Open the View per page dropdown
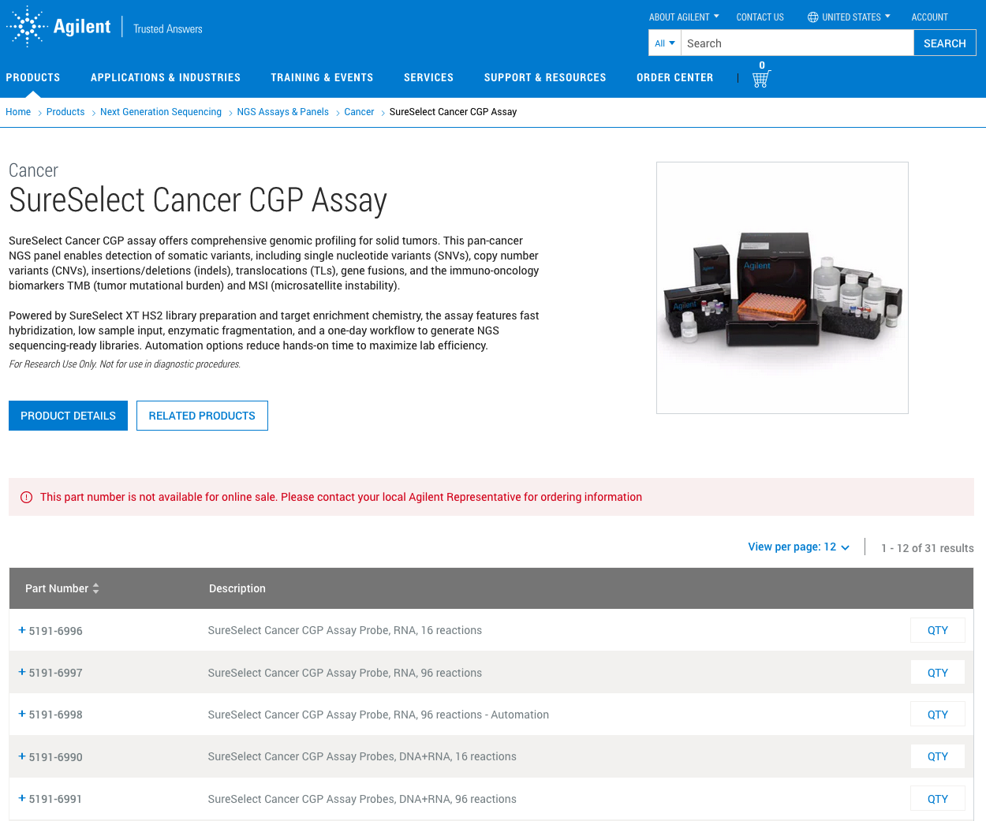Viewport: 986px width, 821px height. (x=798, y=547)
